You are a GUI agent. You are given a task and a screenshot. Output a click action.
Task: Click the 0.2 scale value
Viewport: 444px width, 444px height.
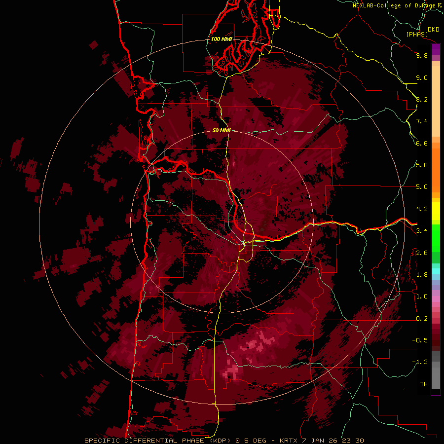tap(422, 319)
